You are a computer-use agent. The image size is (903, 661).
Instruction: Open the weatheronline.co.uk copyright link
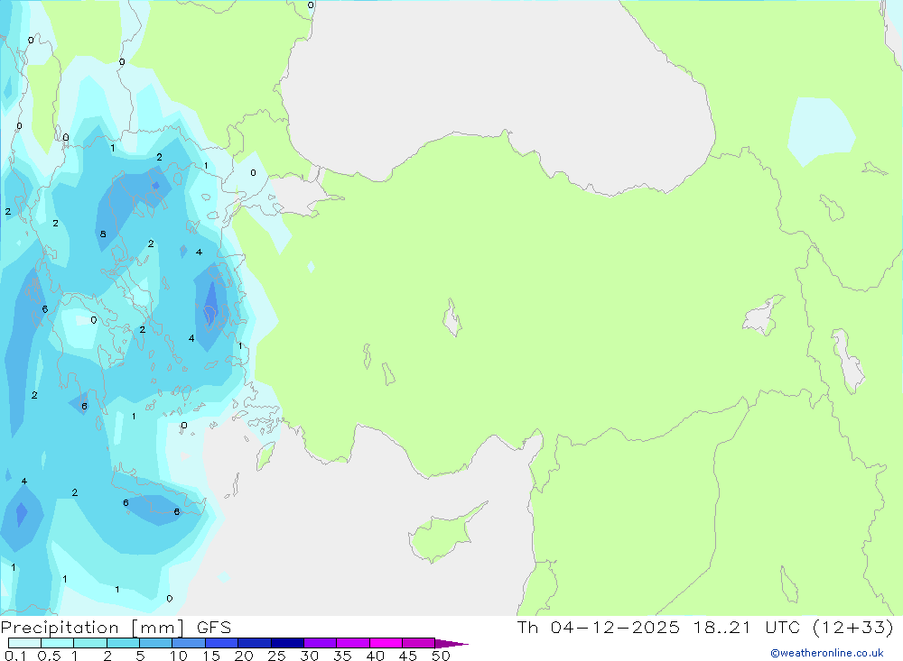click(x=827, y=653)
